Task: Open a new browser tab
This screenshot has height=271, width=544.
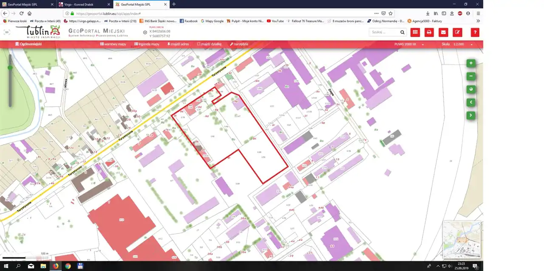Action: pos(173,4)
